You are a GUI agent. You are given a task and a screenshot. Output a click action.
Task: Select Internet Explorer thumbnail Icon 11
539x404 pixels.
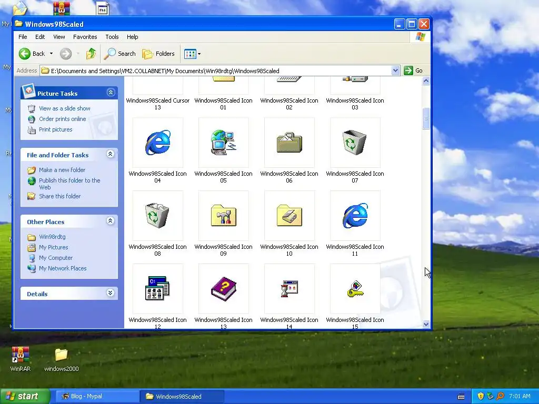[355, 216]
